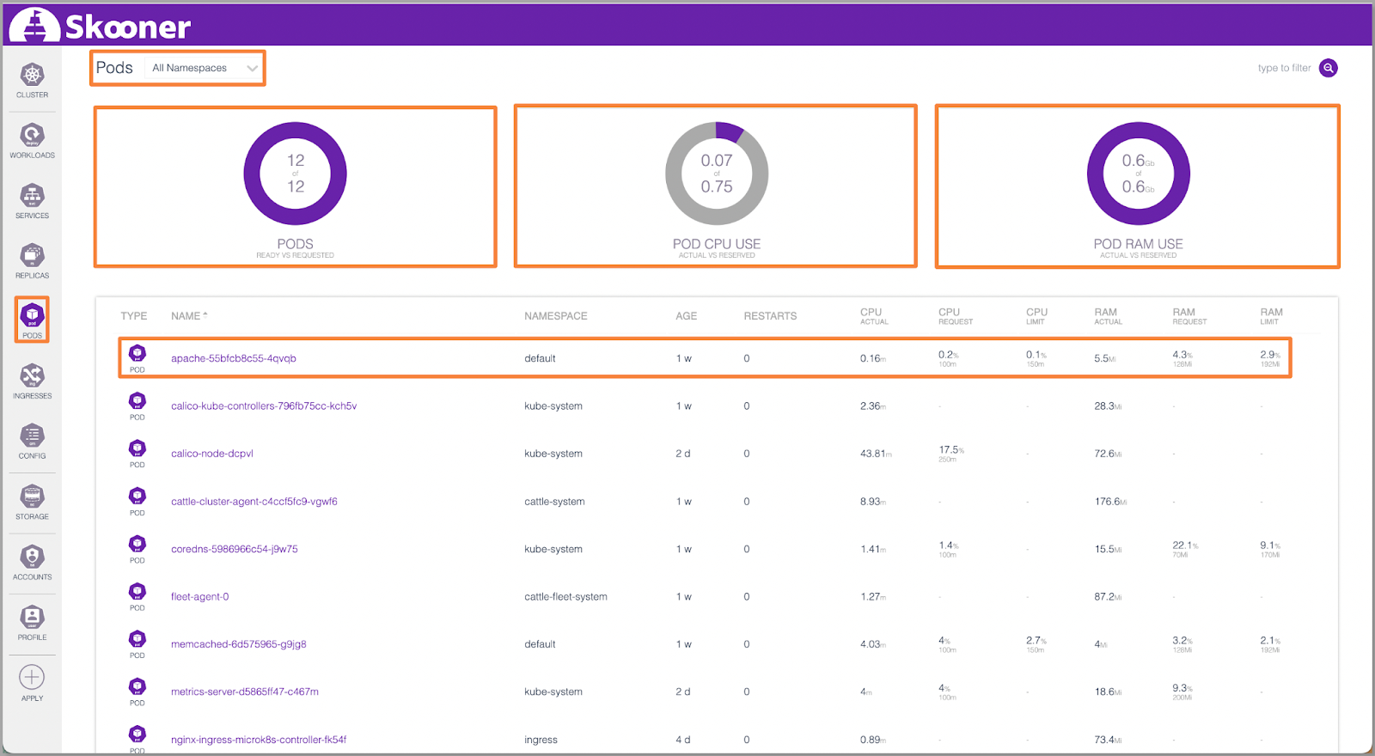Click cattle-fleet-system namespace cell

click(565, 597)
